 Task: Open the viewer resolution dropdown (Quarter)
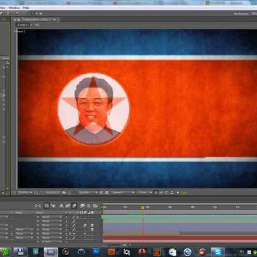coord(88,193)
